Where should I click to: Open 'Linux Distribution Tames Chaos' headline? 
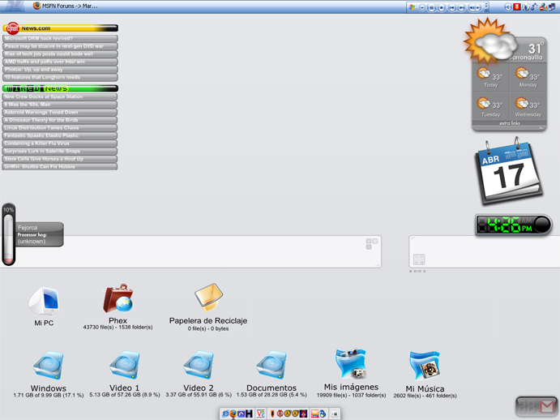[60, 127]
